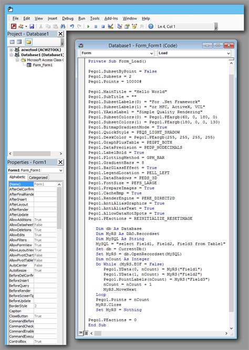Click the Break pause icon

[96, 26]
